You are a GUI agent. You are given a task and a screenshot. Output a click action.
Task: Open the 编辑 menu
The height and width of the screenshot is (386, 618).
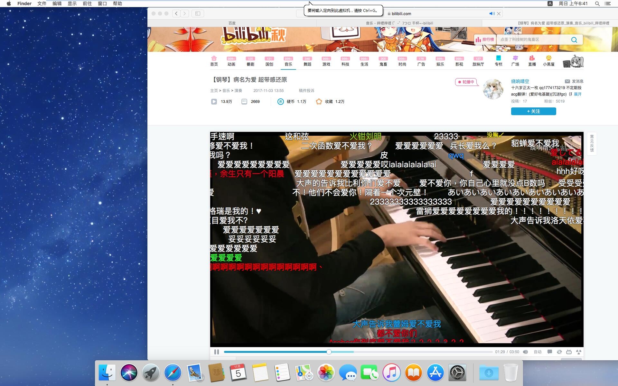tap(57, 4)
